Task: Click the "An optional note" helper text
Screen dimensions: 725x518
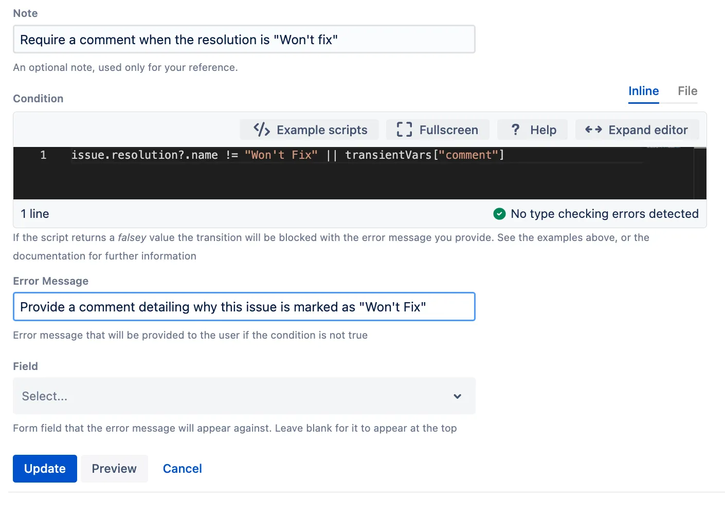Action: click(x=125, y=67)
